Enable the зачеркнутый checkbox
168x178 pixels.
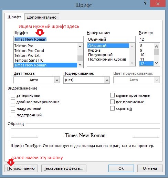tap(13, 95)
